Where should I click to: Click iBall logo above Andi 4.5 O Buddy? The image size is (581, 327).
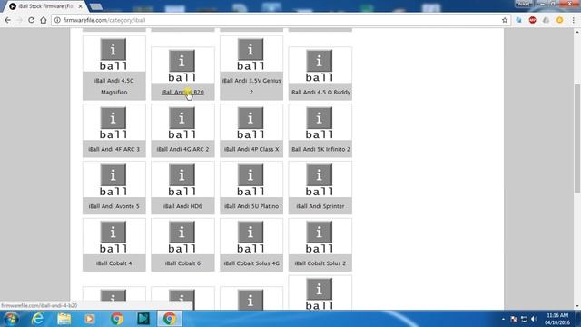320,65
